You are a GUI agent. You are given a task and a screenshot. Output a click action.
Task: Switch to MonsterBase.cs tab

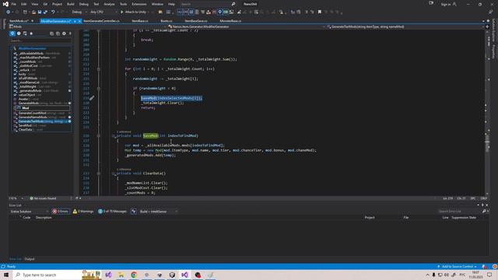230,21
